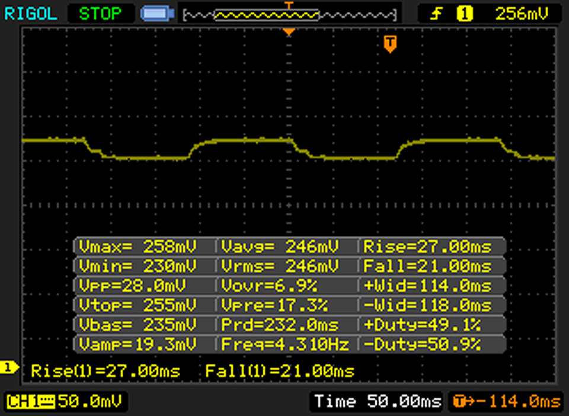This screenshot has width=569, height=416.
Task: Click the Vamp=19.3mV measurement
Action: (x=138, y=344)
